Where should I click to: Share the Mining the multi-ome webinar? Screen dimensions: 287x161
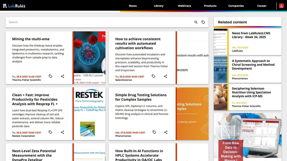(x=62, y=76)
